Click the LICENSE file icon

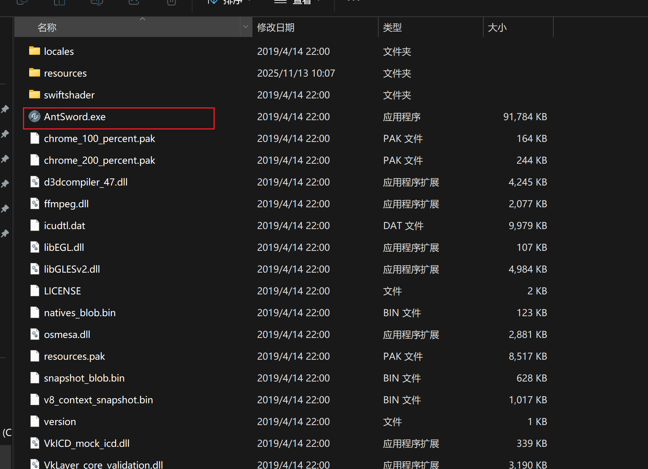[35, 290]
